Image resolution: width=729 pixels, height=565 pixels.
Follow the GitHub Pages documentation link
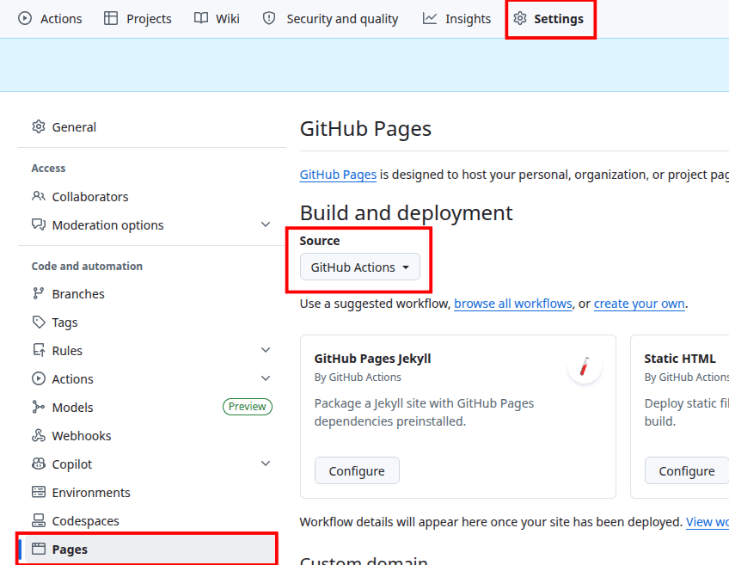(x=338, y=175)
